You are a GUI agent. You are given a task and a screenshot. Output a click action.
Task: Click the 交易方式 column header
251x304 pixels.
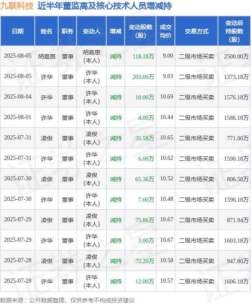(x=197, y=31)
